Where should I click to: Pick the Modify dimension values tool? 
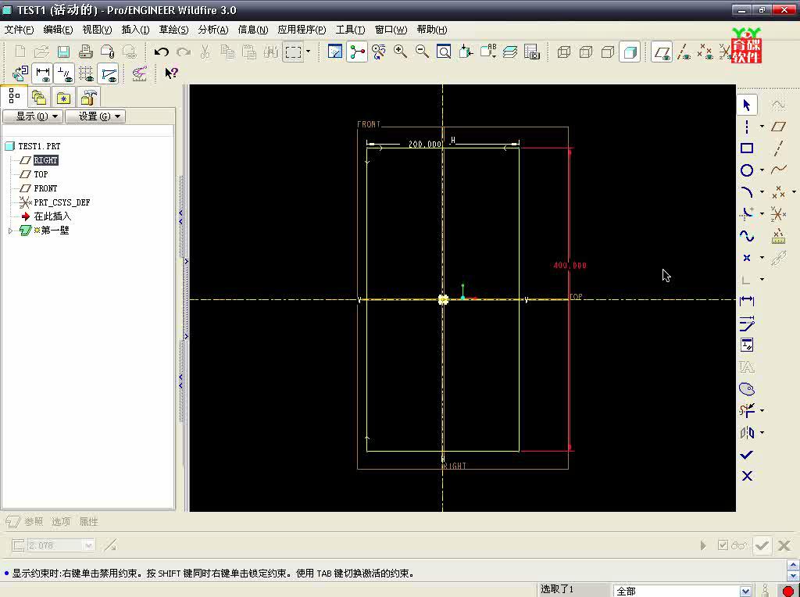pos(747,323)
